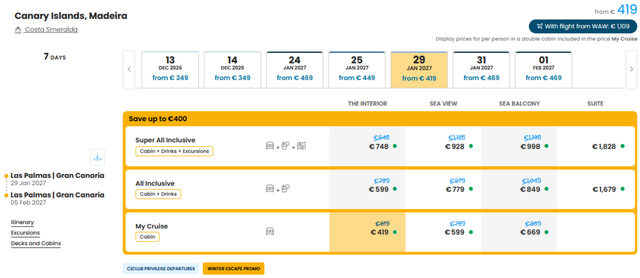Viewport: 640px width, 278px height.
Task: Click the All Inclusive cabin-drinks icons
Action: click(277, 189)
